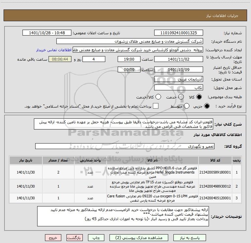Click product code 2134200405120001

[215, 198]
